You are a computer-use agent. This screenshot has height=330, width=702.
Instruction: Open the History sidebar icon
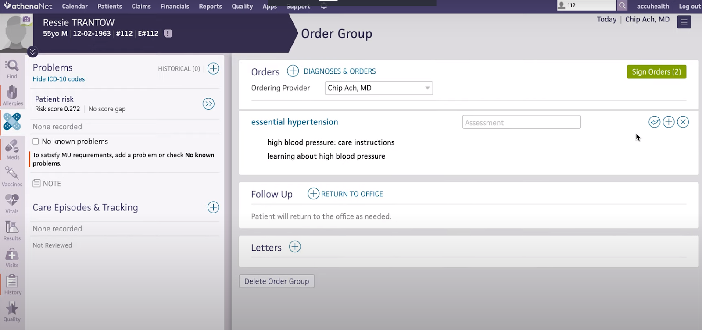(12, 285)
